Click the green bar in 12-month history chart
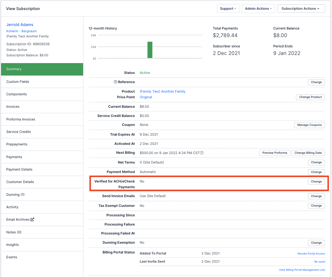332x277 pixels. click(150, 50)
